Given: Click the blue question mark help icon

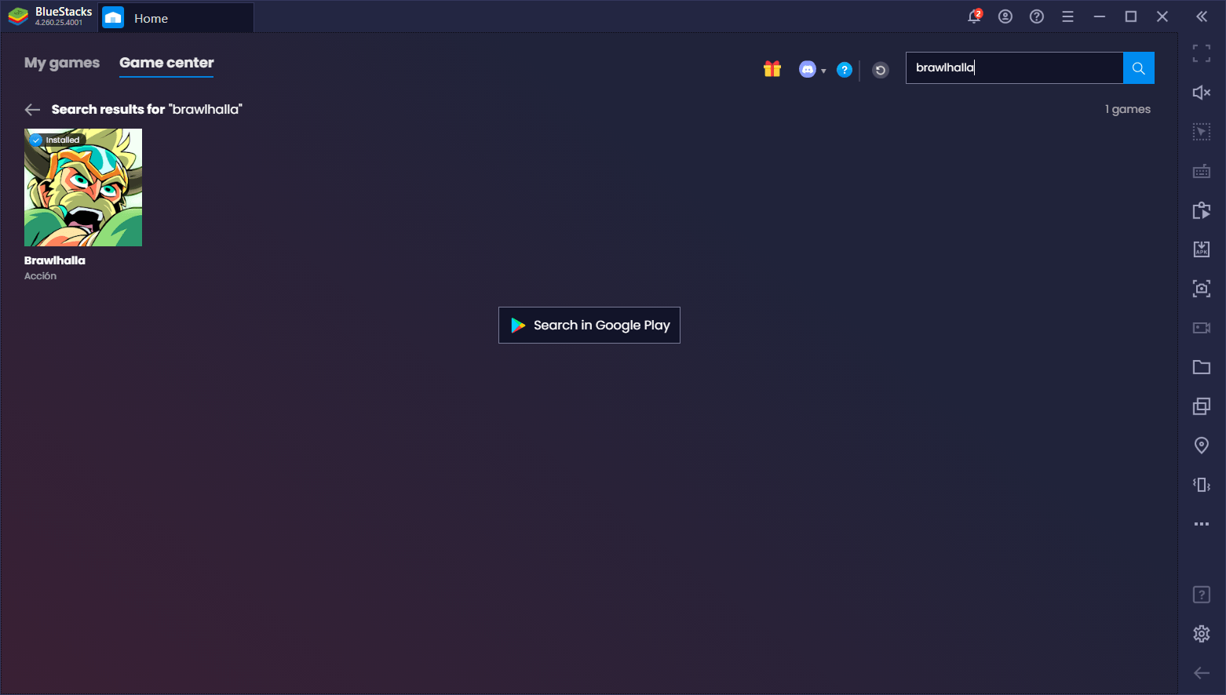Looking at the screenshot, I should 845,70.
